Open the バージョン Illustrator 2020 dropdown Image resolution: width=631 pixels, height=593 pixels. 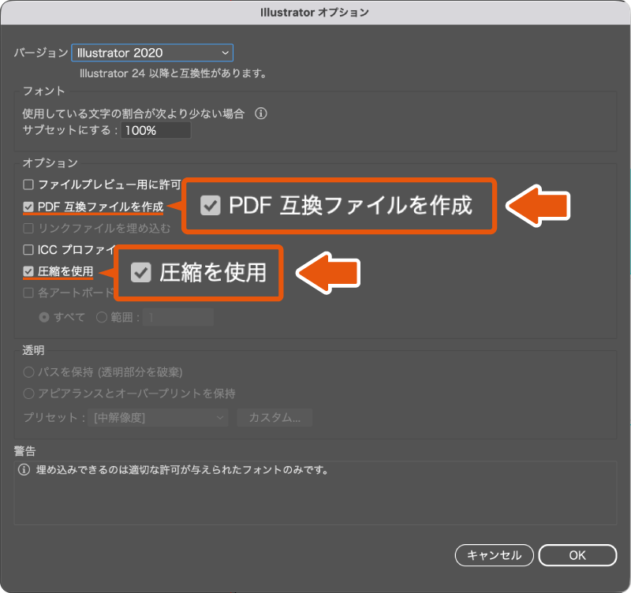pyautogui.click(x=152, y=53)
